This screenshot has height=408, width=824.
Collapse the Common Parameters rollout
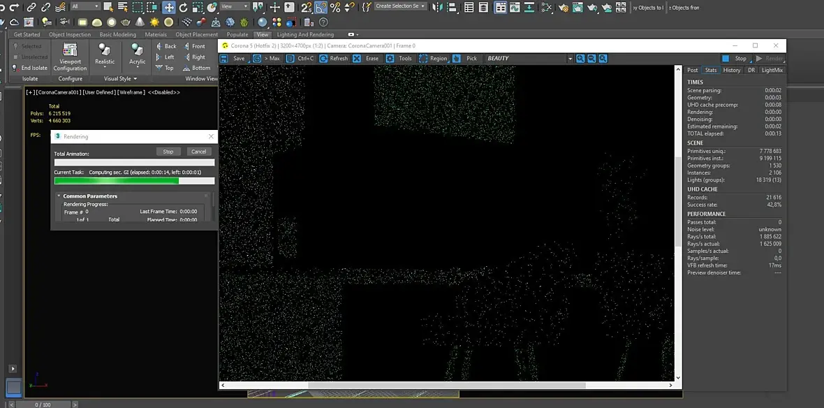[90, 196]
